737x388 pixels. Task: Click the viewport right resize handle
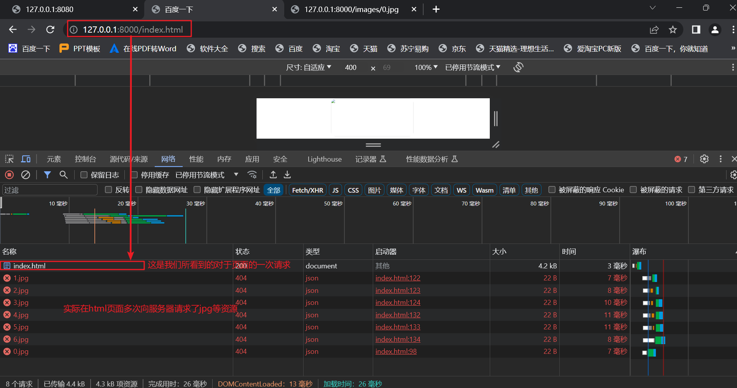coord(496,118)
